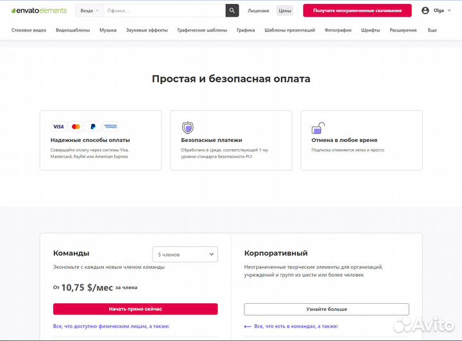The image size is (462, 341).
Task: Click the 'Простая и безопасная оплата' heading
Action: point(231,79)
